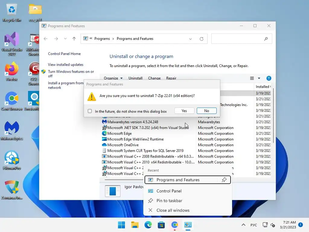
Task: Go forward using the forward arrow
Action: 56,39
